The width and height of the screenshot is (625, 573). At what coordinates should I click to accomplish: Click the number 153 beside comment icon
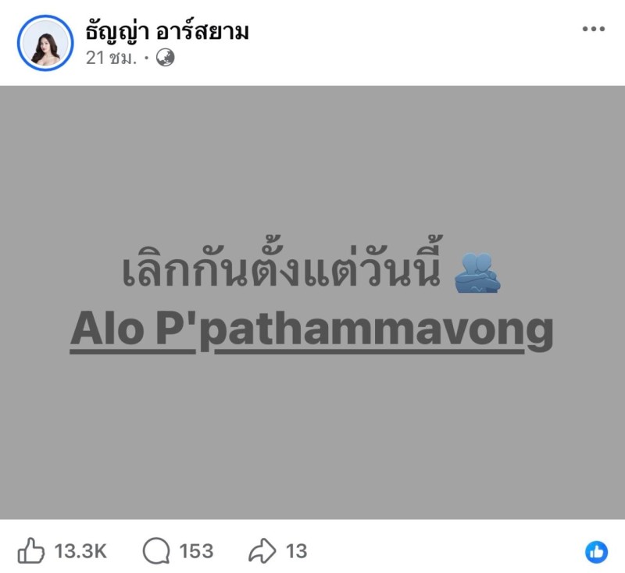(196, 551)
